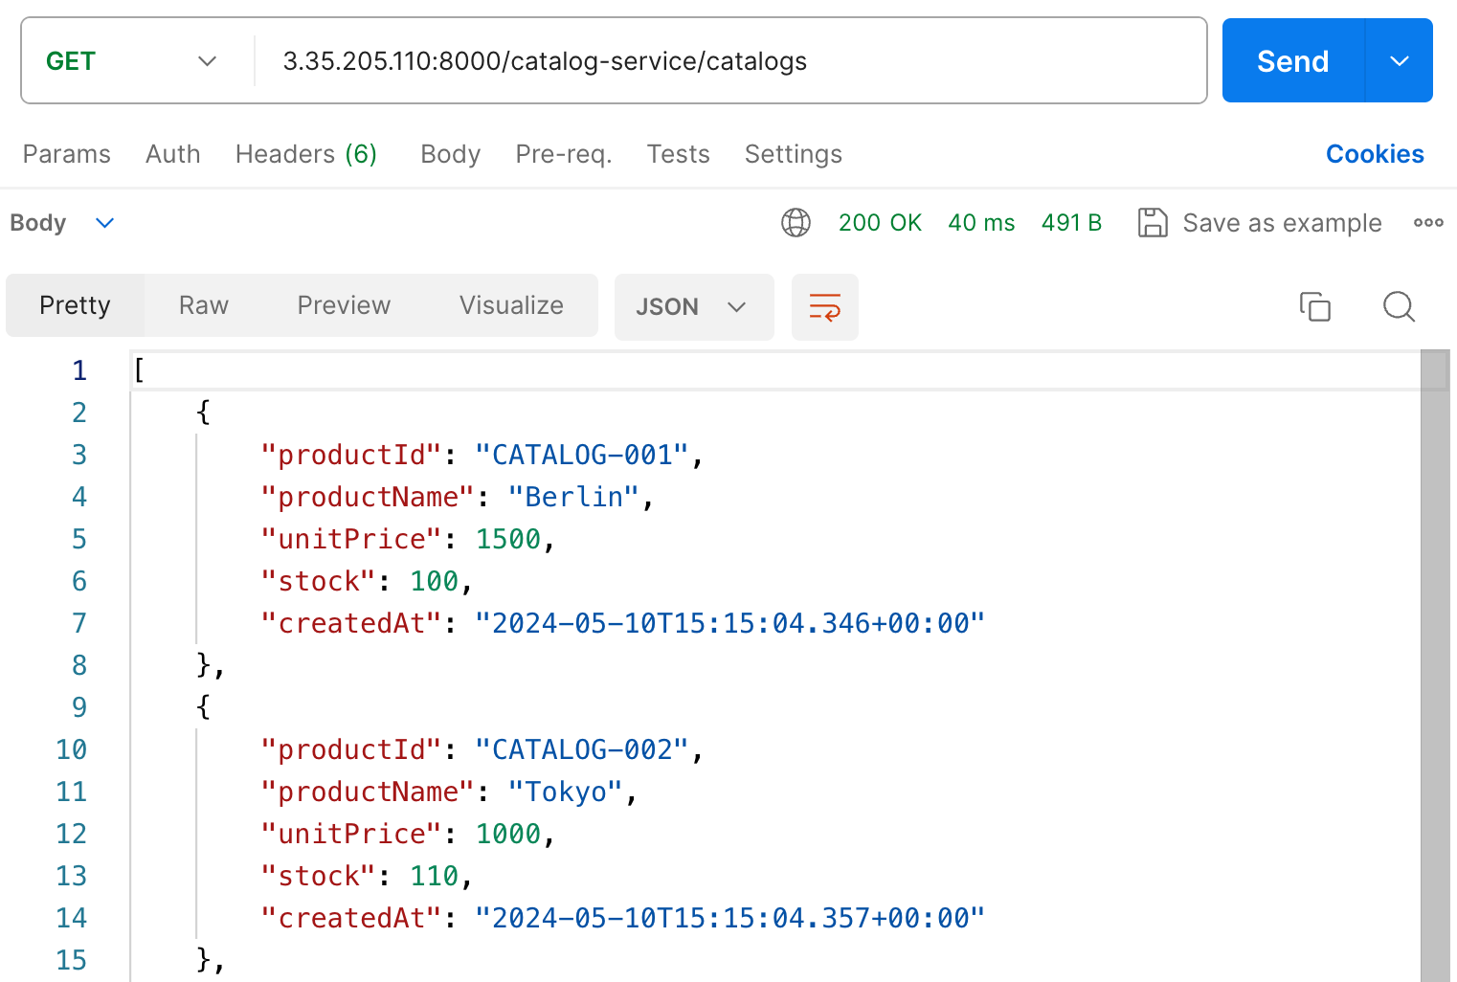Click the 491 B response size
Screen dimensions: 1457x982
point(1071,223)
